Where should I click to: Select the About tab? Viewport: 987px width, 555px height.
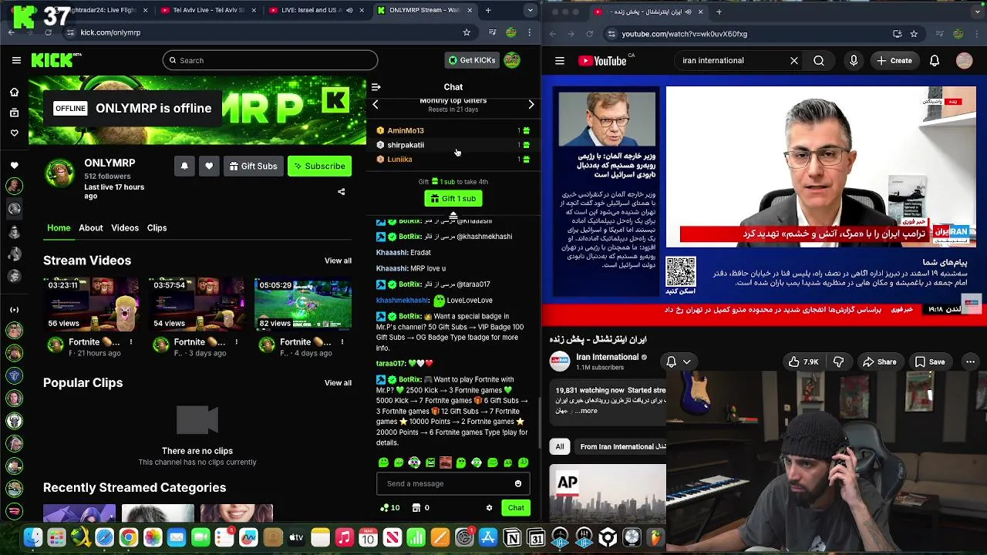90,227
